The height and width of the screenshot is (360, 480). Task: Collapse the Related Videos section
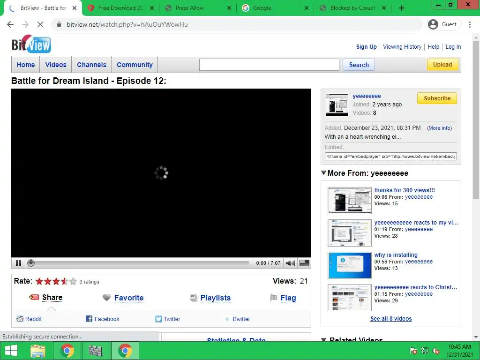(x=323, y=339)
